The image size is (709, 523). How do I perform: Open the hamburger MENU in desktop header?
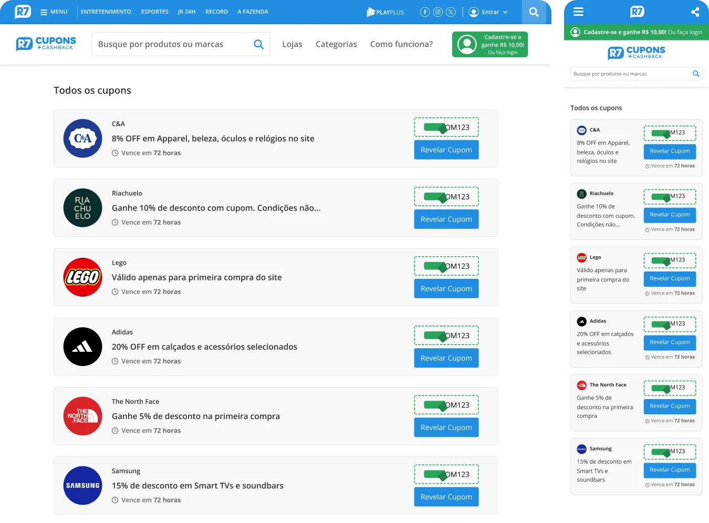[x=54, y=12]
